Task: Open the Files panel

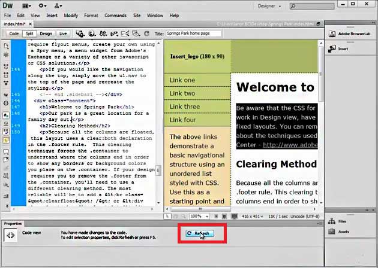Action: tap(337, 221)
